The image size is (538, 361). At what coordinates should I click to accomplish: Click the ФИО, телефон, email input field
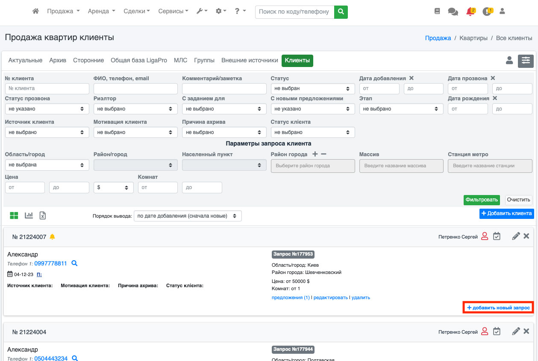coord(135,88)
